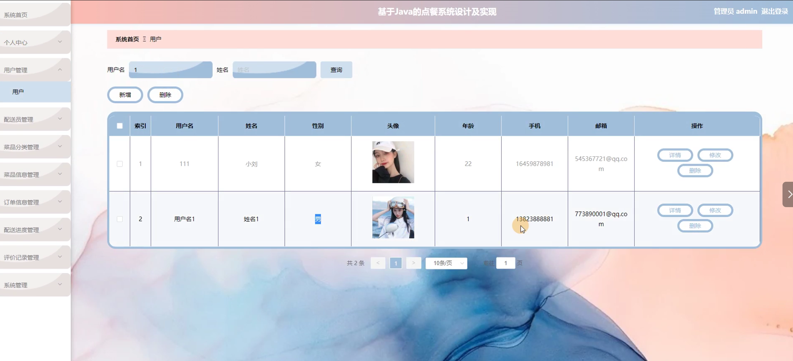Select page 1 in pagination
The height and width of the screenshot is (361, 793).
point(396,263)
